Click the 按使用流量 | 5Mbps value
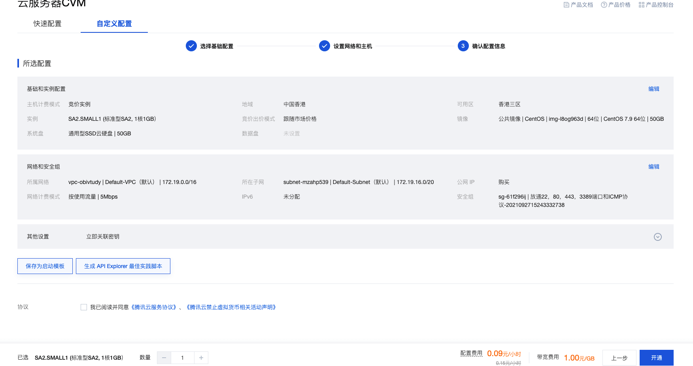Screen dimensions: 693x366 [93, 197]
